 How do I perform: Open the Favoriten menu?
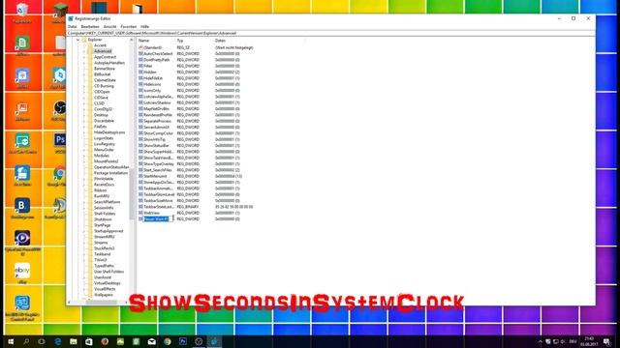[129, 26]
